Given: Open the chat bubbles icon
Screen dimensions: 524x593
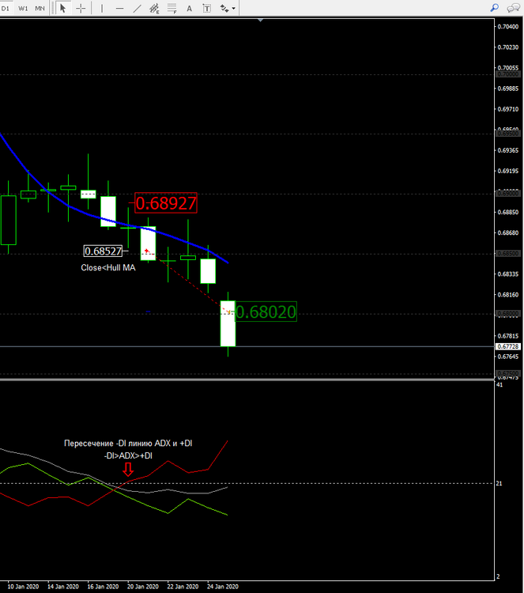Looking at the screenshot, I should [x=514, y=8].
